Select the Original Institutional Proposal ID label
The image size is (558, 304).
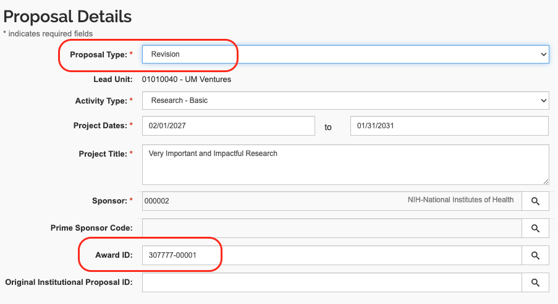[69, 282]
